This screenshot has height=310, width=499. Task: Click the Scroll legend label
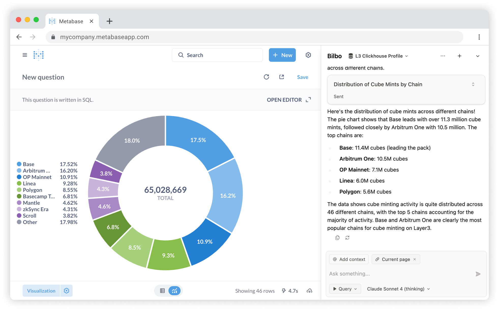click(30, 216)
